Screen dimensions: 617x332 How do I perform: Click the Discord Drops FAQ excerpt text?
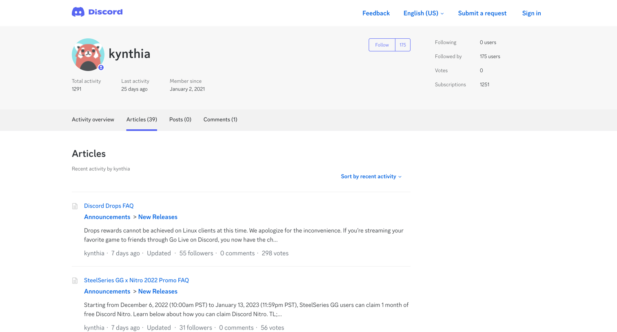[x=244, y=235]
